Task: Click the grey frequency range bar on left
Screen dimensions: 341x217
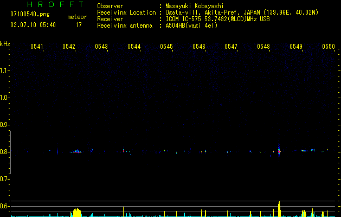Action: coord(10,152)
